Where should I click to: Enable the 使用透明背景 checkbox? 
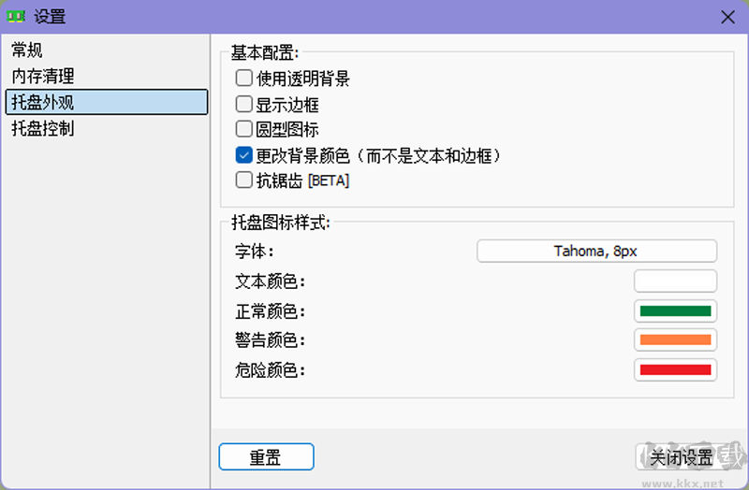click(x=244, y=79)
